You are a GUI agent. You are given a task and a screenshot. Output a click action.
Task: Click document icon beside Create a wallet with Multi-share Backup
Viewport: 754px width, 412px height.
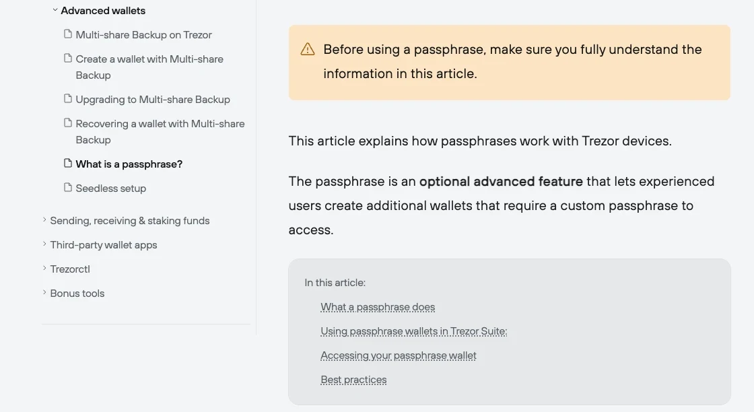click(68, 58)
